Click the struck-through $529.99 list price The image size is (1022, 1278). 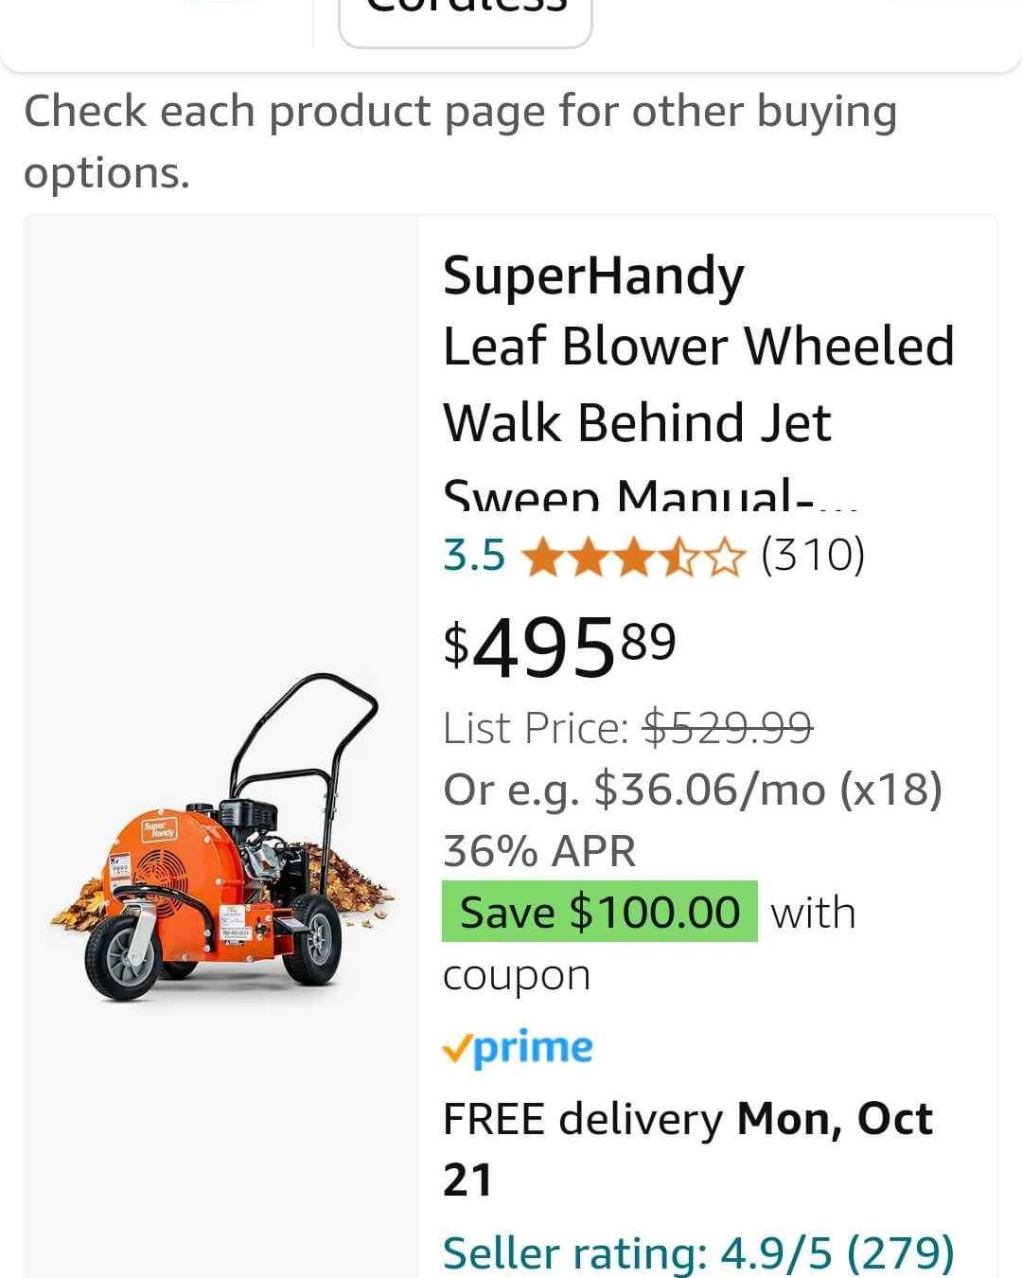click(x=728, y=728)
